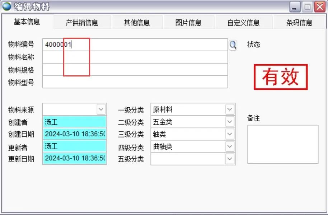The width and height of the screenshot is (328, 215).
Task: Click the magnifier search icon beside 物料编号
Action: point(233,45)
